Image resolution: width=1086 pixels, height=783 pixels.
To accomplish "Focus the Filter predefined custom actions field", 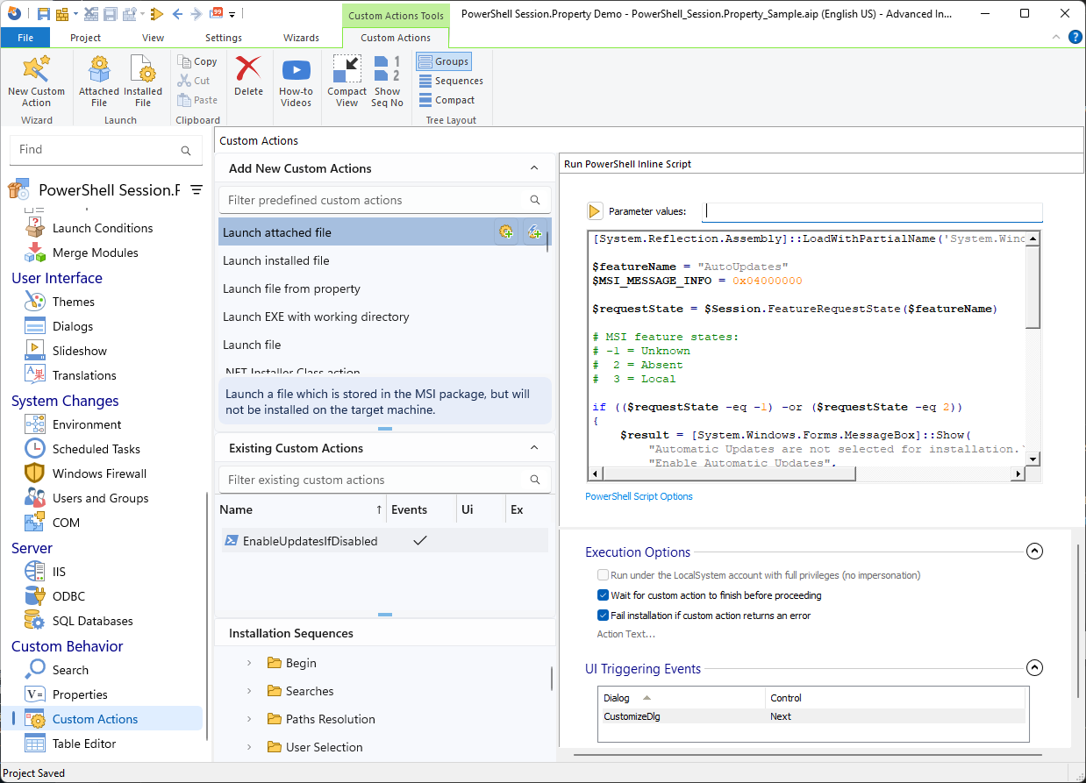I will tap(384, 200).
